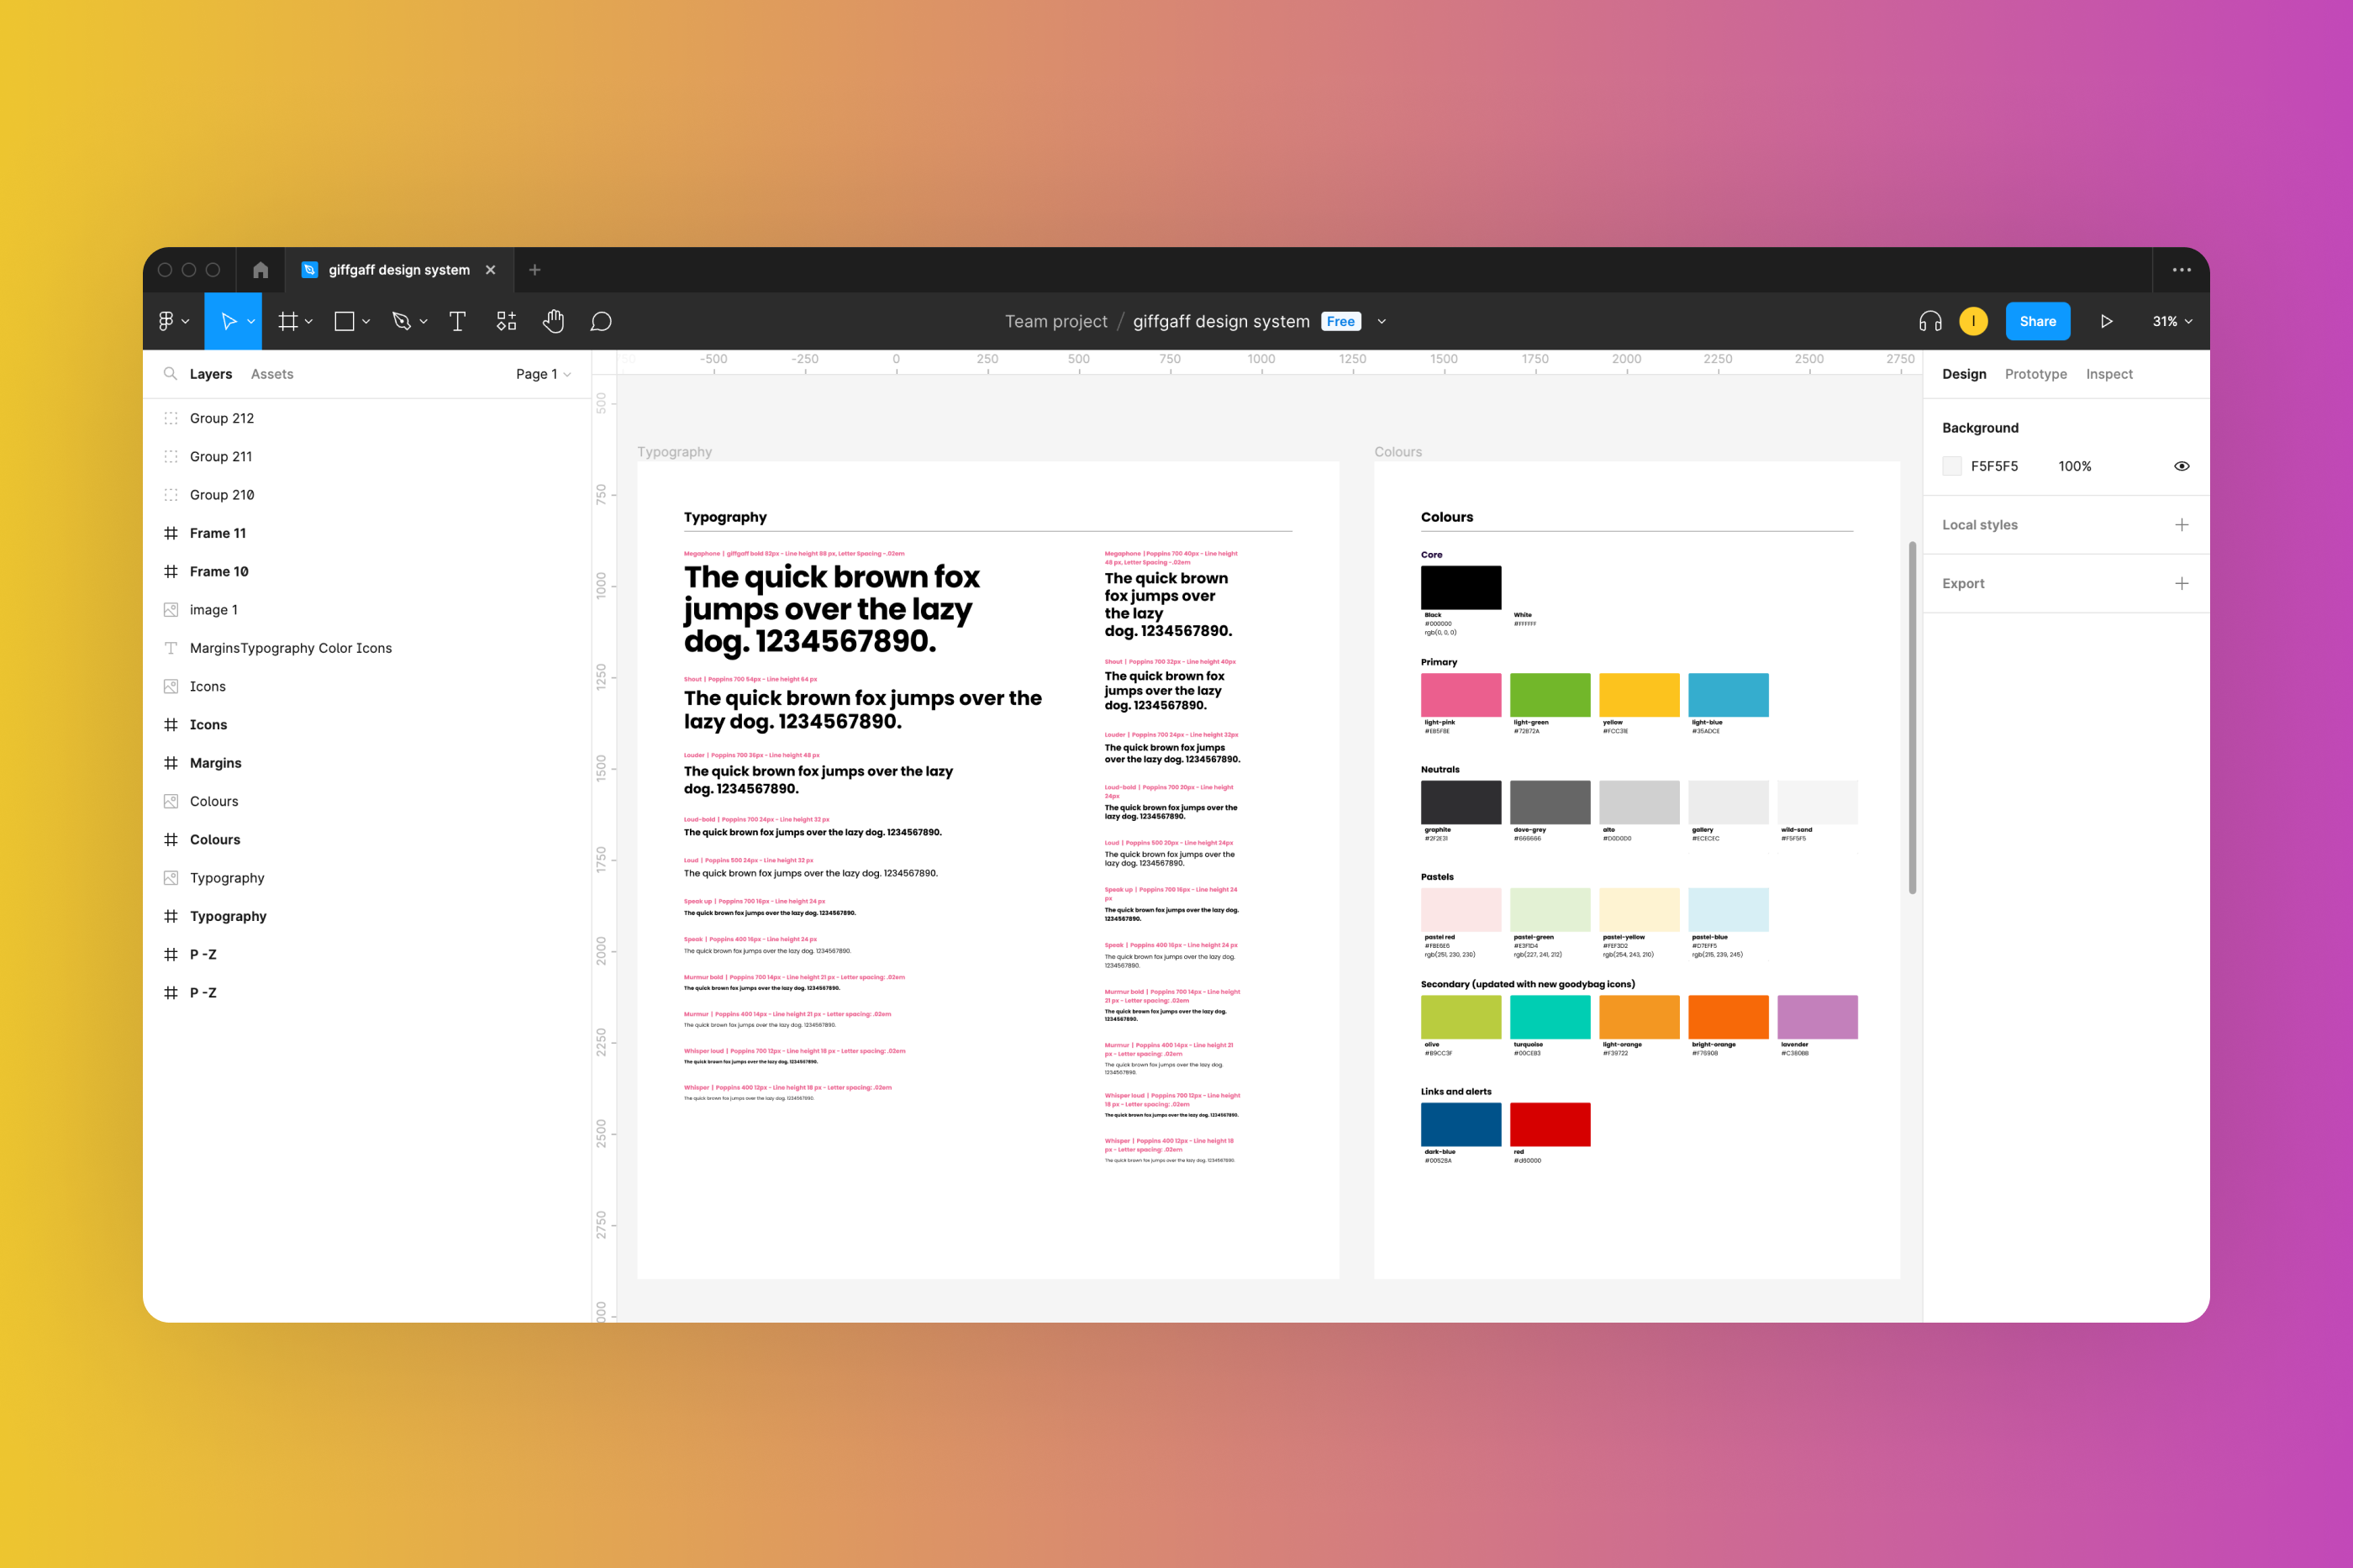Switch to the Assets tab
This screenshot has width=2353, height=1568.
272,374
